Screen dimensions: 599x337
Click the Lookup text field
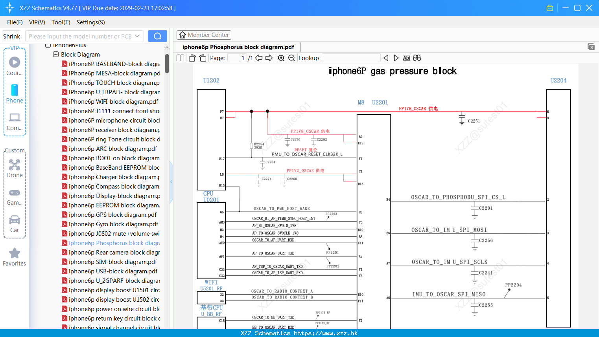[x=351, y=58]
